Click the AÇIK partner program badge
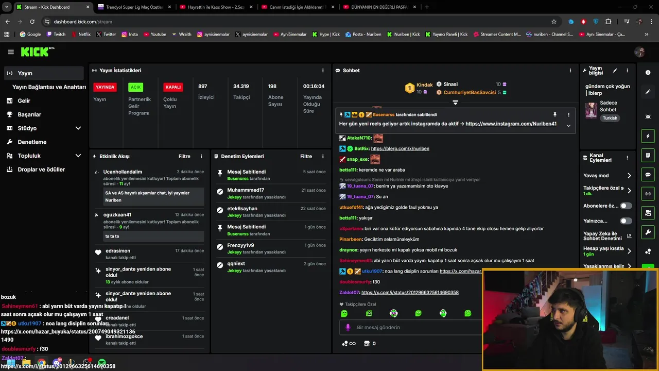 click(135, 87)
